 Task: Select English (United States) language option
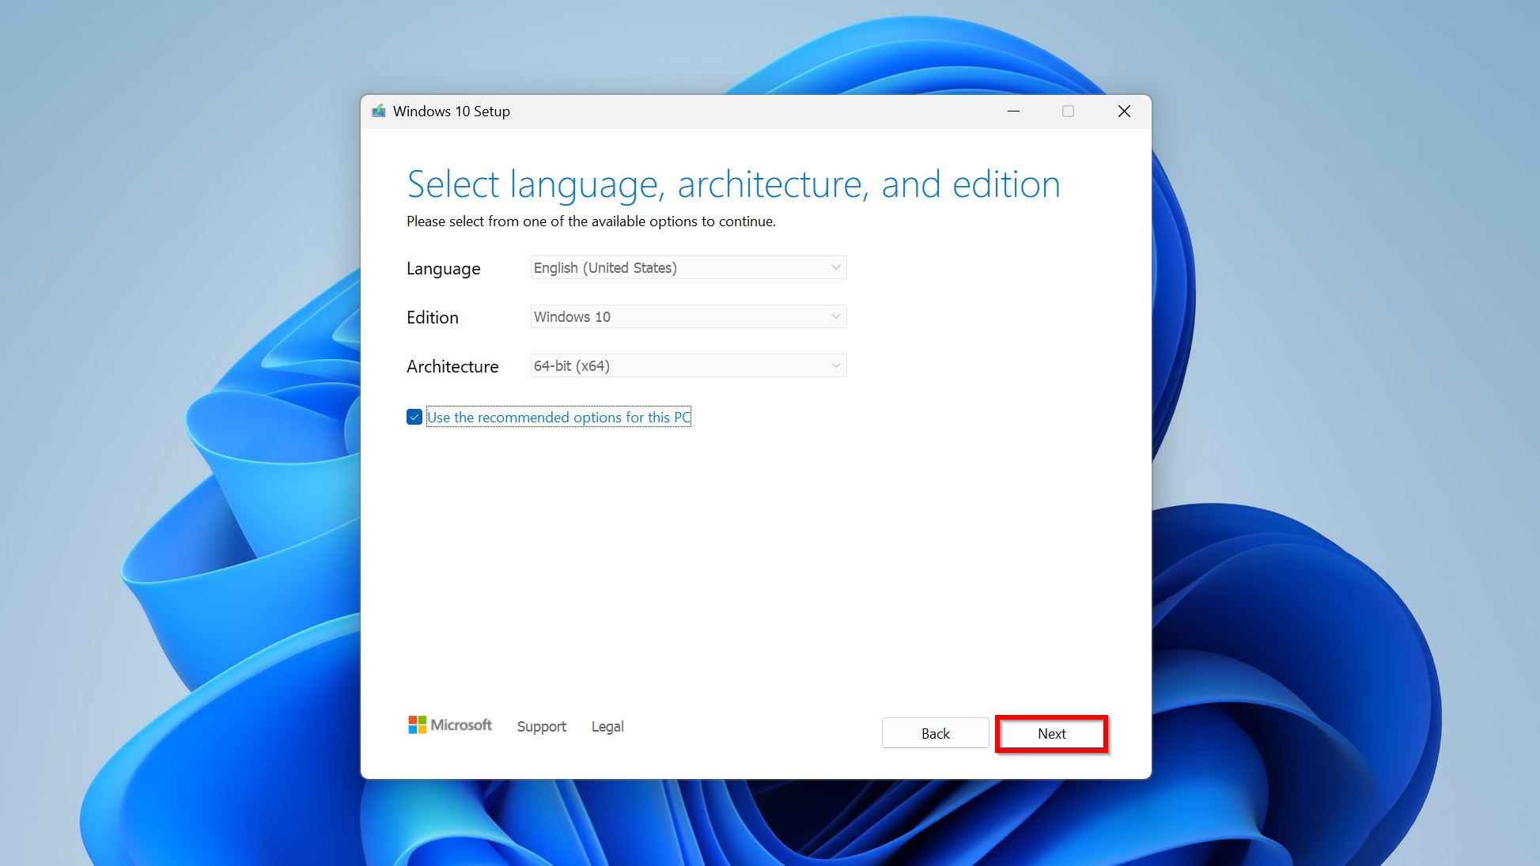click(687, 267)
